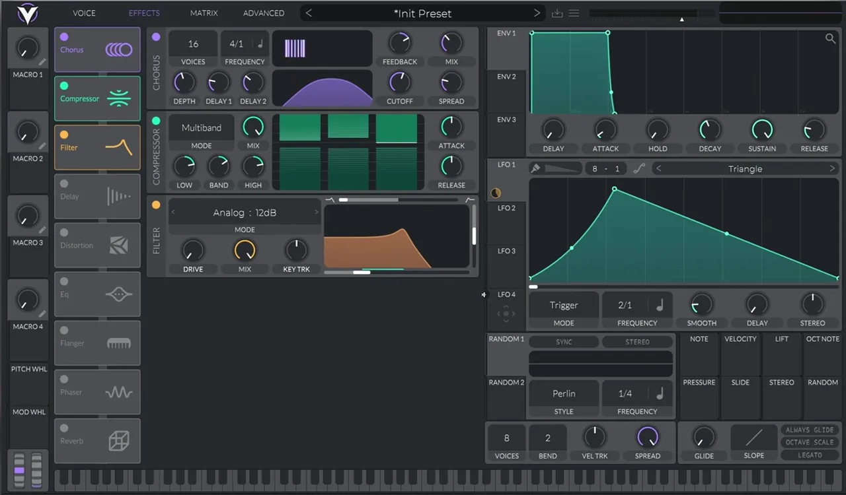Open the hamburger menu icon
Image resolution: width=846 pixels, height=495 pixels.
point(574,13)
